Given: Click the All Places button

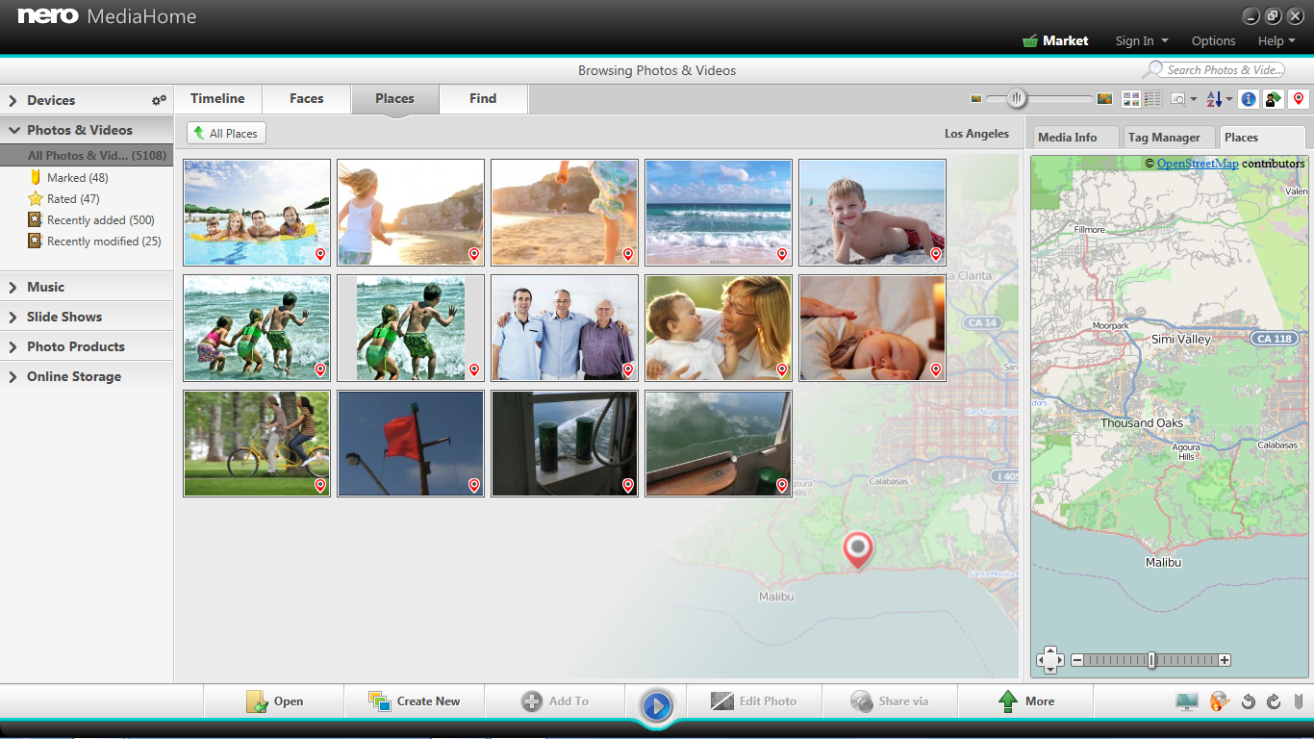Looking at the screenshot, I should (226, 134).
